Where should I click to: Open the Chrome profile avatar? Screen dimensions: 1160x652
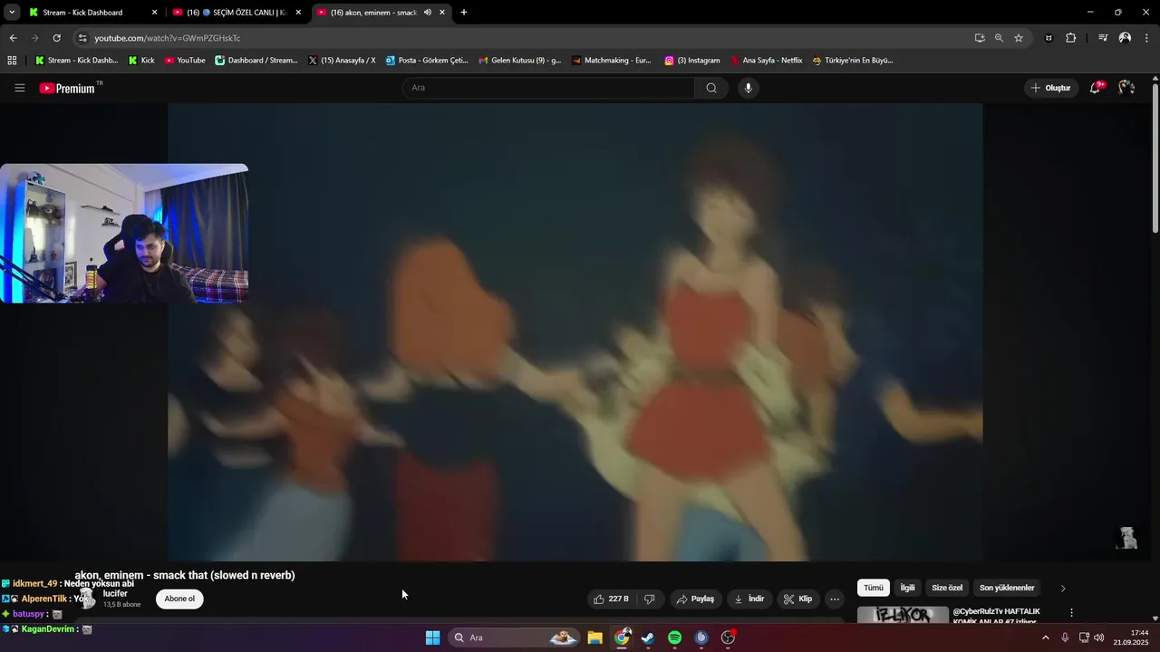click(1125, 38)
